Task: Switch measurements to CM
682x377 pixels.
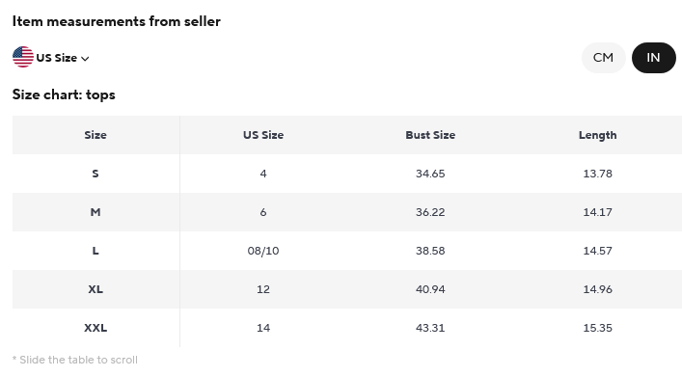Action: pyautogui.click(x=603, y=58)
